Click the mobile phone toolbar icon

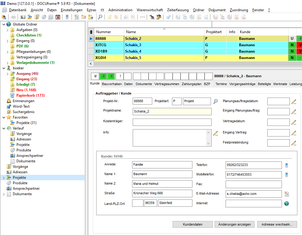coord(67,17)
